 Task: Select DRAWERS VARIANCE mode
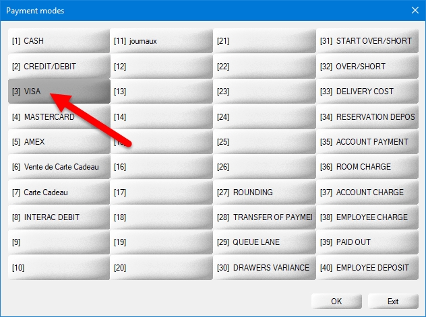265,268
